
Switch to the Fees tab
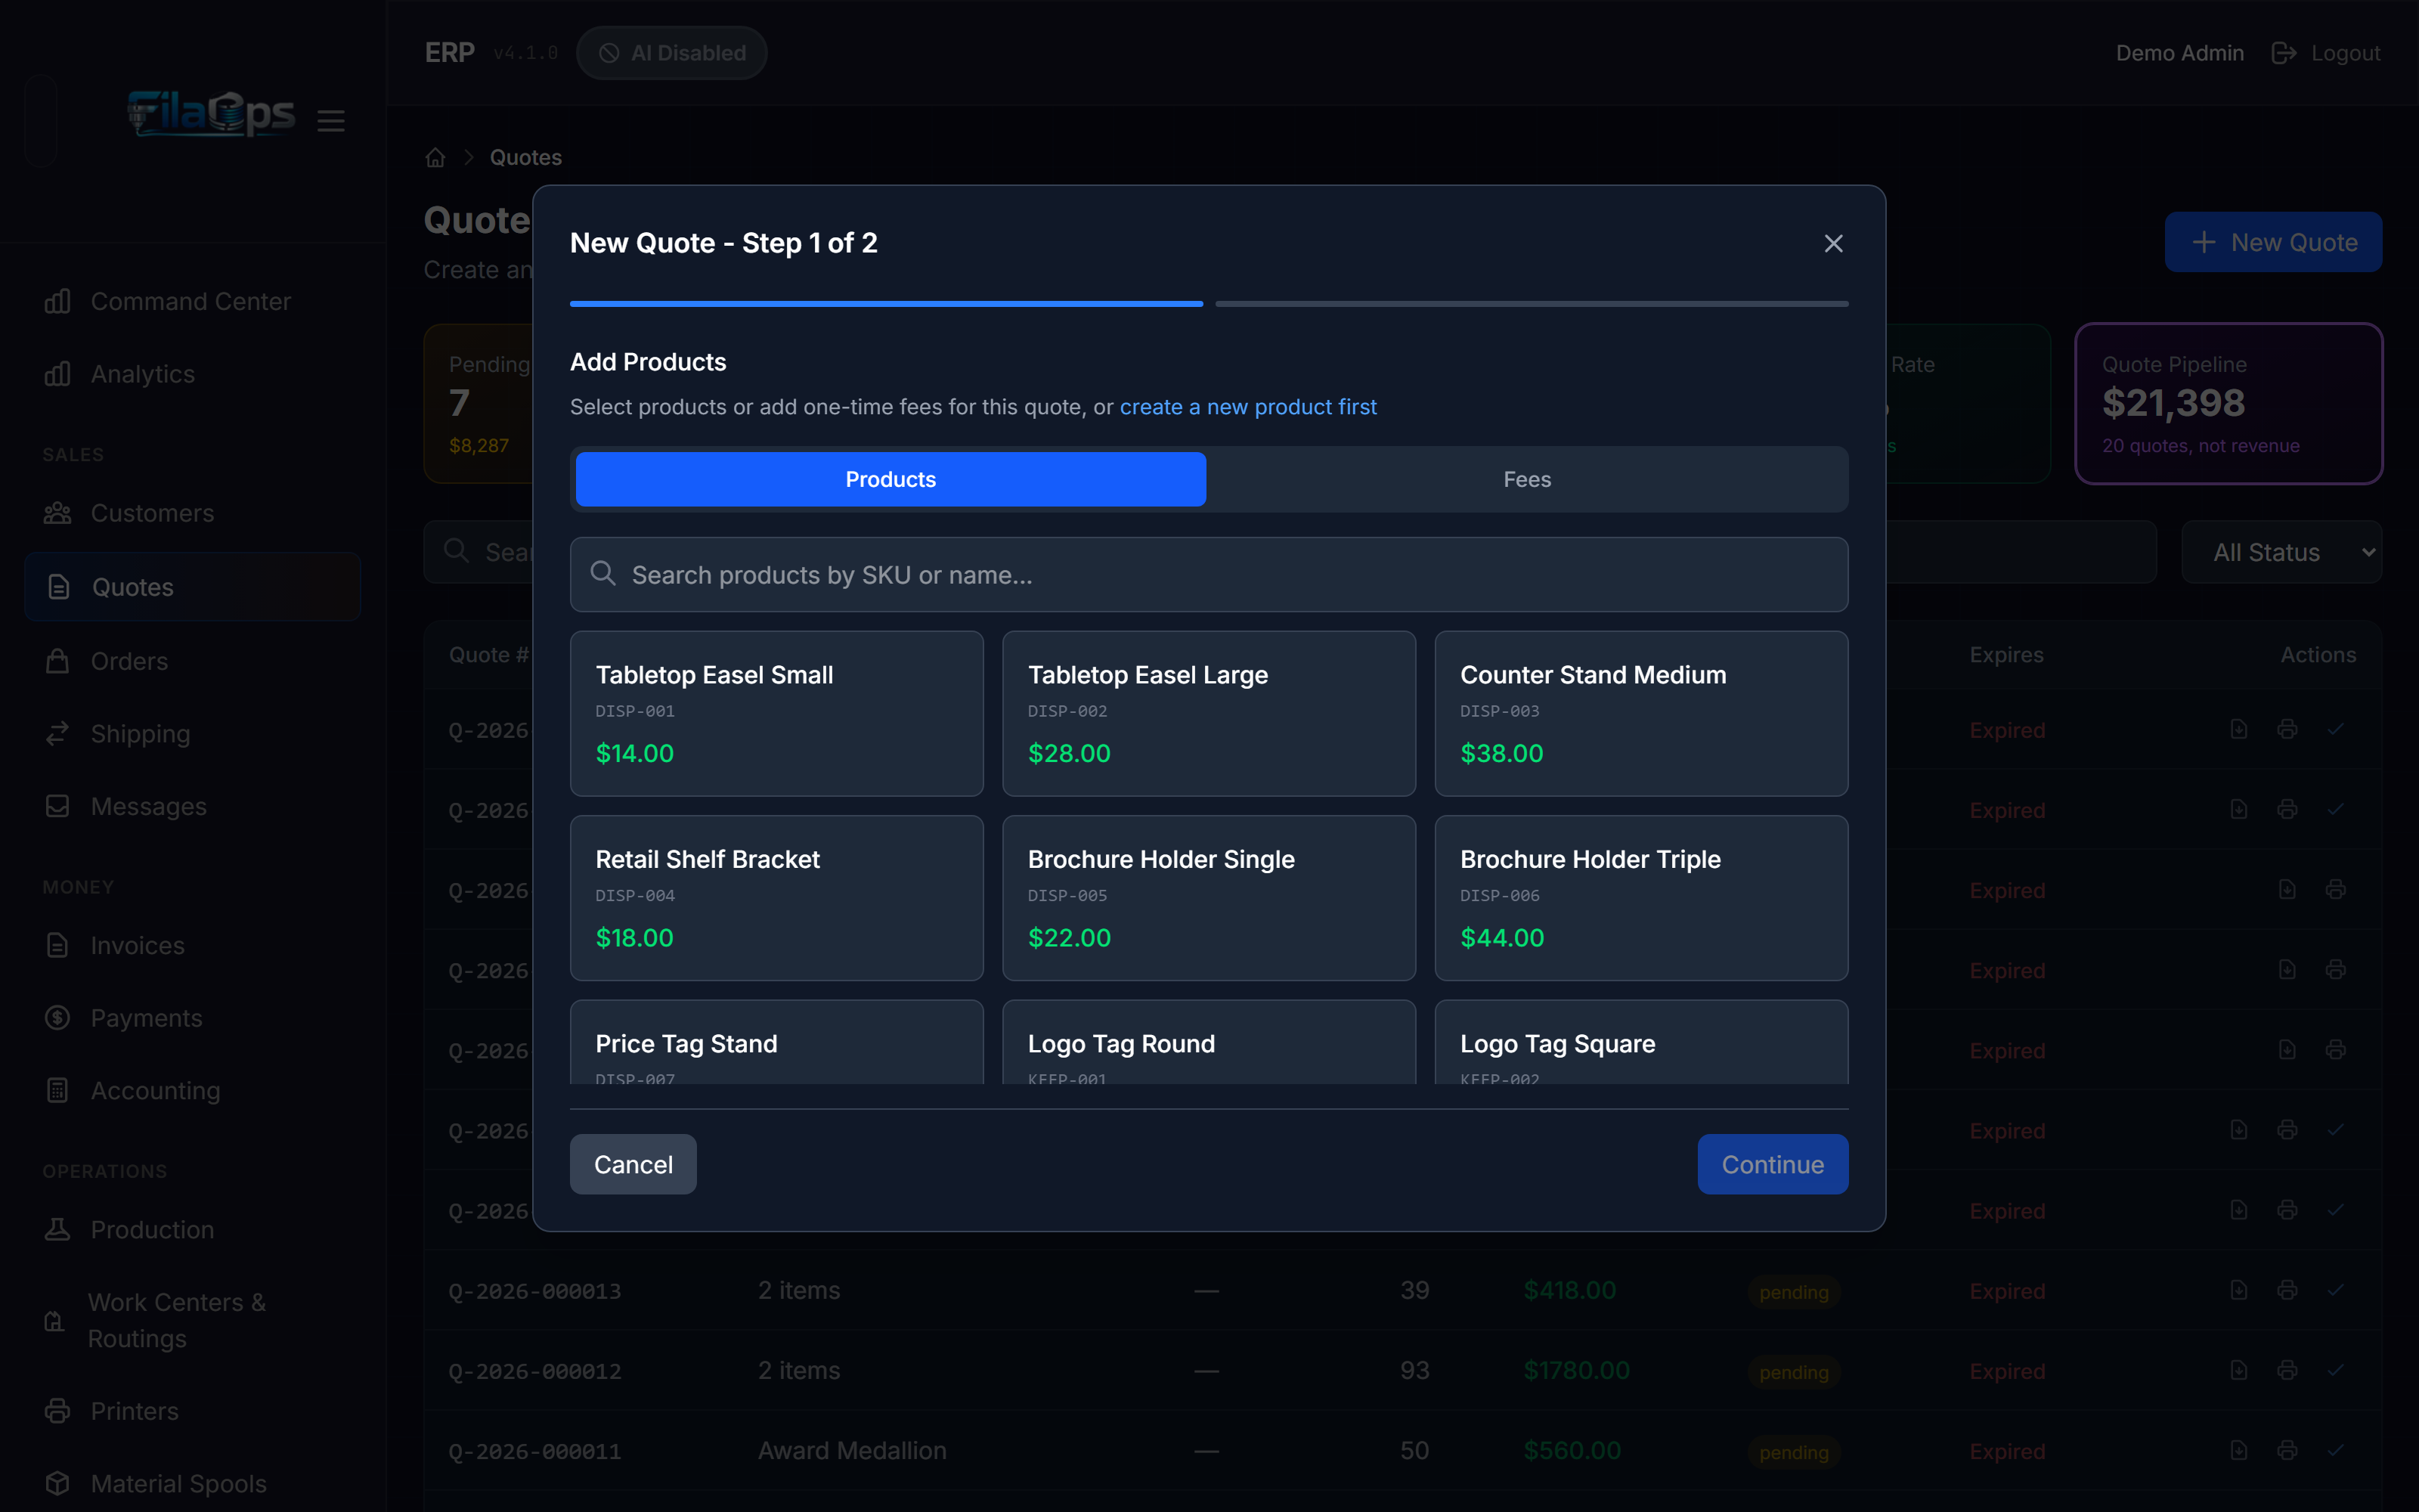click(1526, 479)
